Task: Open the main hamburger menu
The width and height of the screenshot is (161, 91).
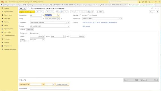Action: (x=6, y=2)
